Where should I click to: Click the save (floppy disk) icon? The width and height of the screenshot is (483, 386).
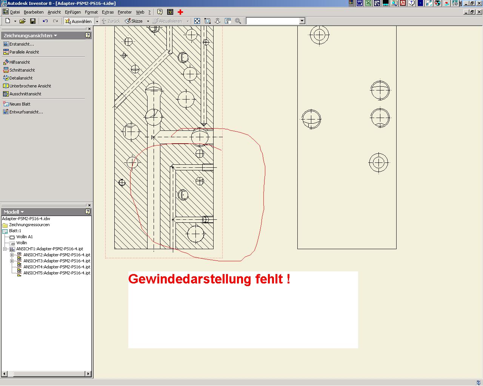point(33,21)
